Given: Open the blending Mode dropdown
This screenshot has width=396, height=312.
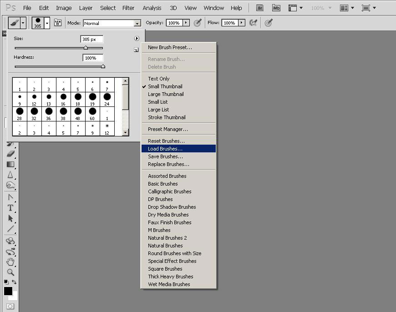Looking at the screenshot, I should click(x=137, y=23).
